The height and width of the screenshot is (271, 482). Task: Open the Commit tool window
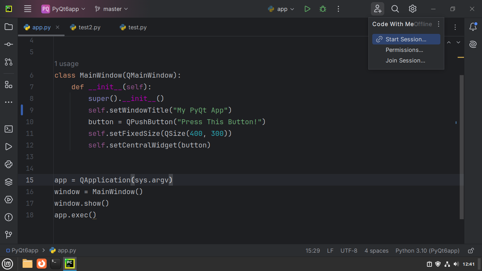pos(9,44)
